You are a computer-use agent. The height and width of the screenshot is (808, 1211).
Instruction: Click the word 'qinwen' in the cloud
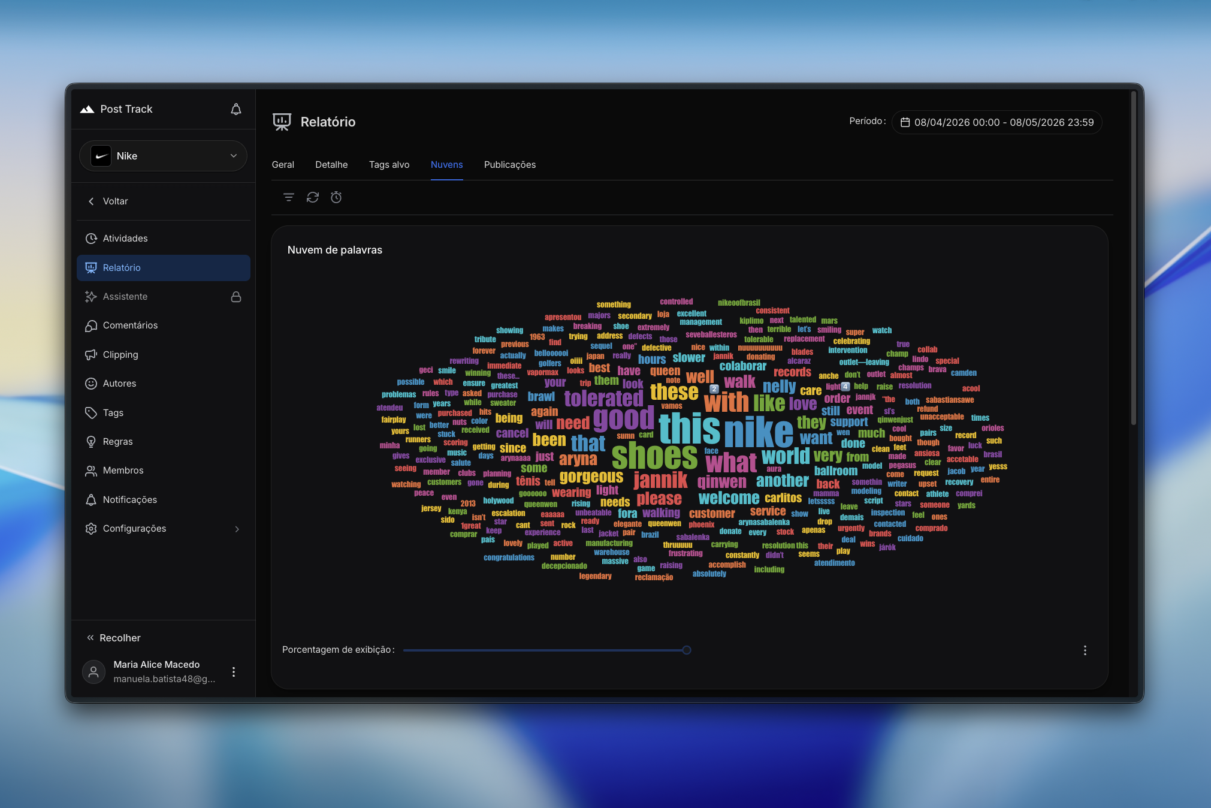721,481
